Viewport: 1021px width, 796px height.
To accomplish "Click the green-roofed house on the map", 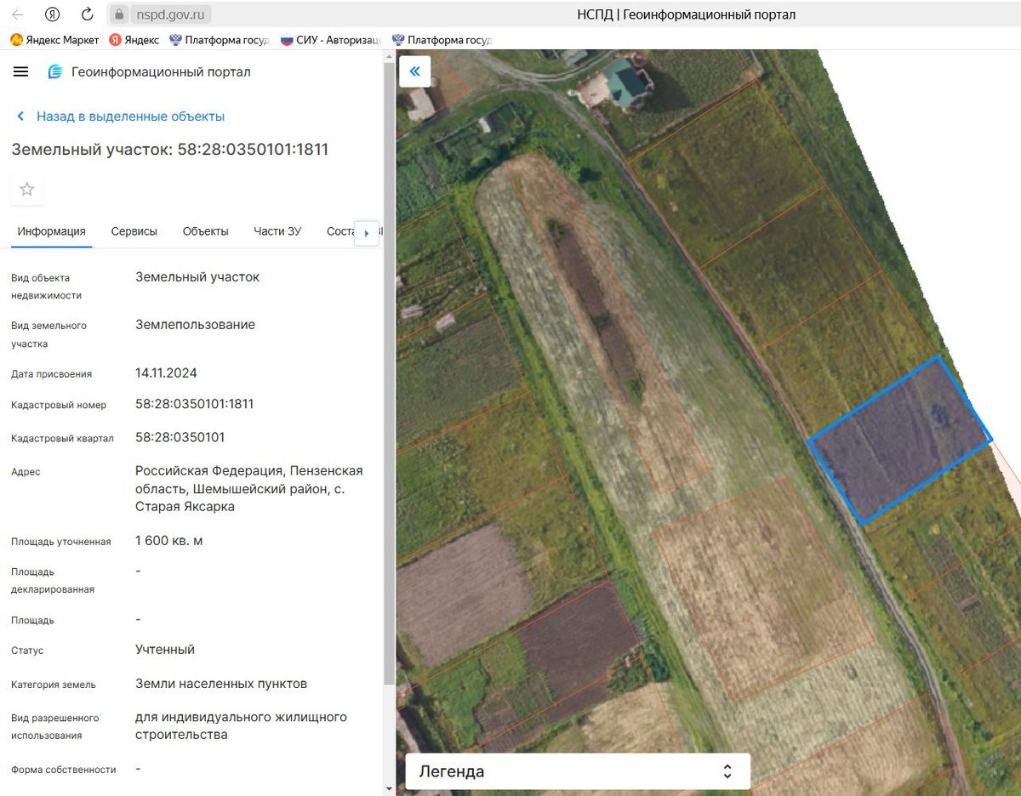I will pyautogui.click(x=628, y=83).
